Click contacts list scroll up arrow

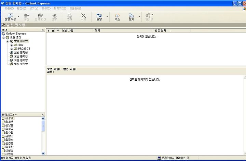point(43,119)
